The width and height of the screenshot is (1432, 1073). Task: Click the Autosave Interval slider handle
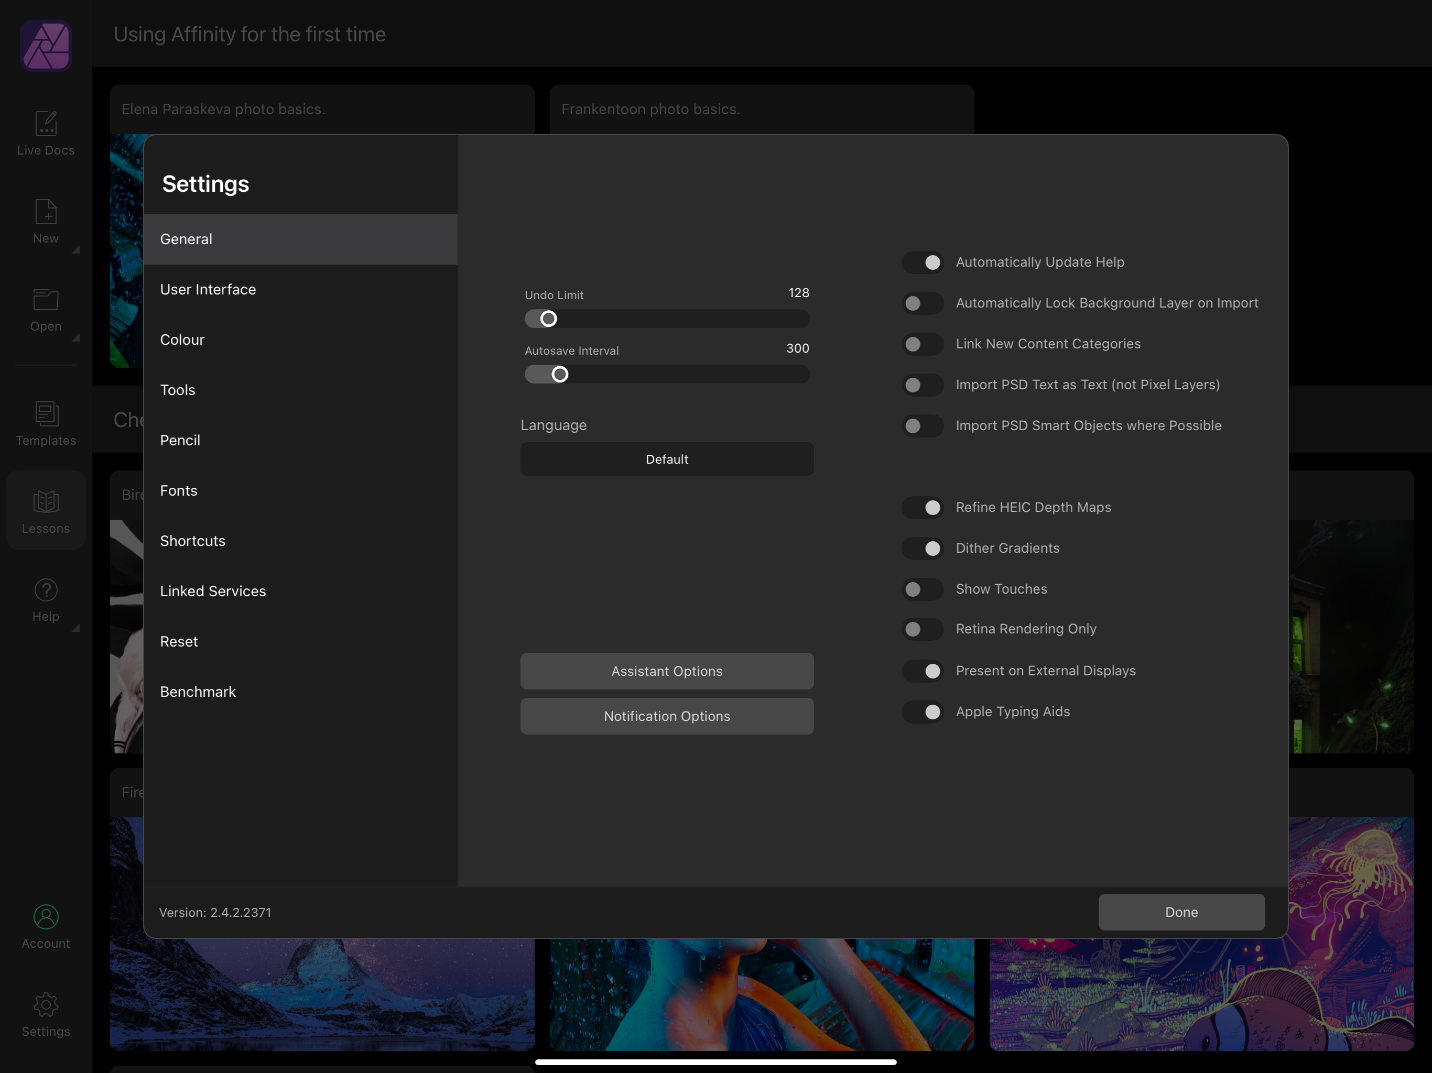(560, 374)
